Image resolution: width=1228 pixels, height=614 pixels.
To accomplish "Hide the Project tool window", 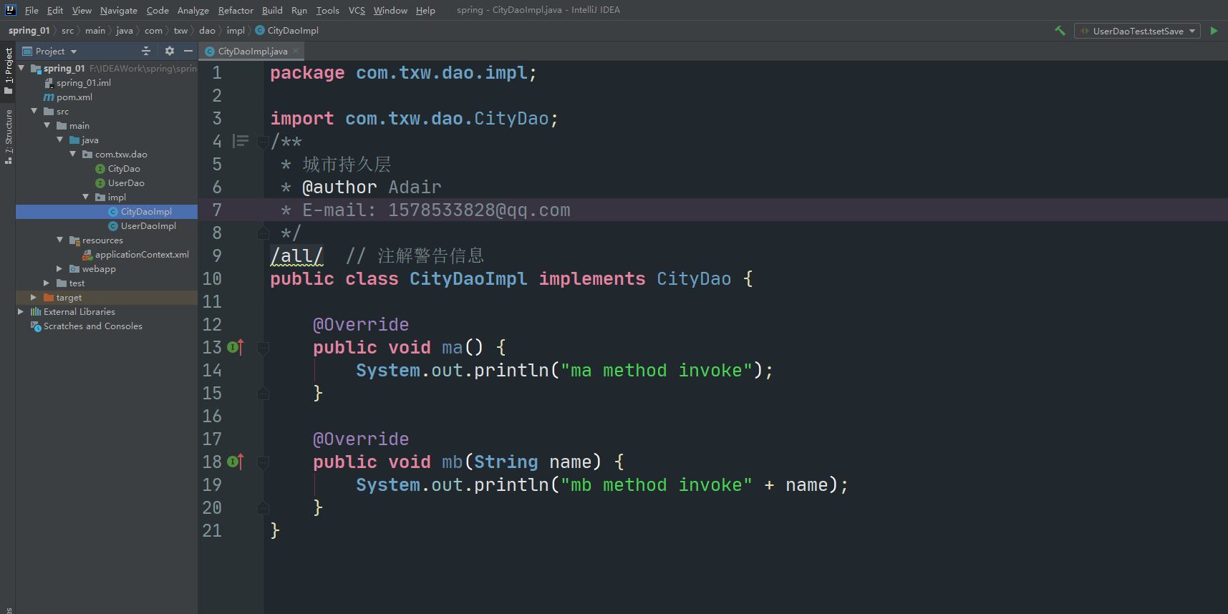I will [188, 51].
